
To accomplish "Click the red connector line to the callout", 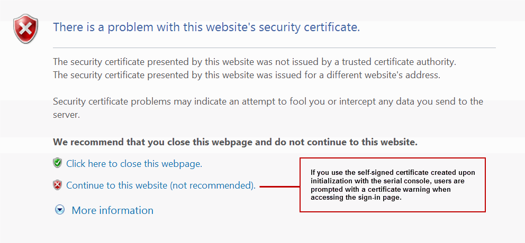I will [x=279, y=186].
